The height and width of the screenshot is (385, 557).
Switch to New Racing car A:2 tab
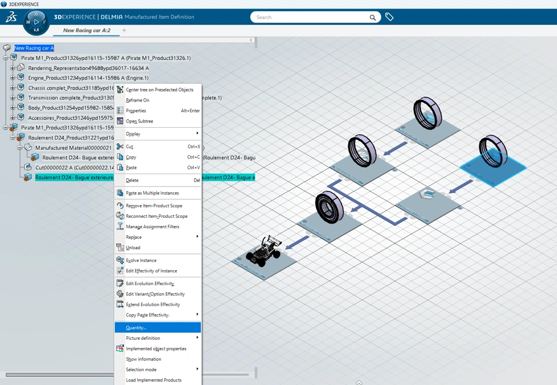86,30
